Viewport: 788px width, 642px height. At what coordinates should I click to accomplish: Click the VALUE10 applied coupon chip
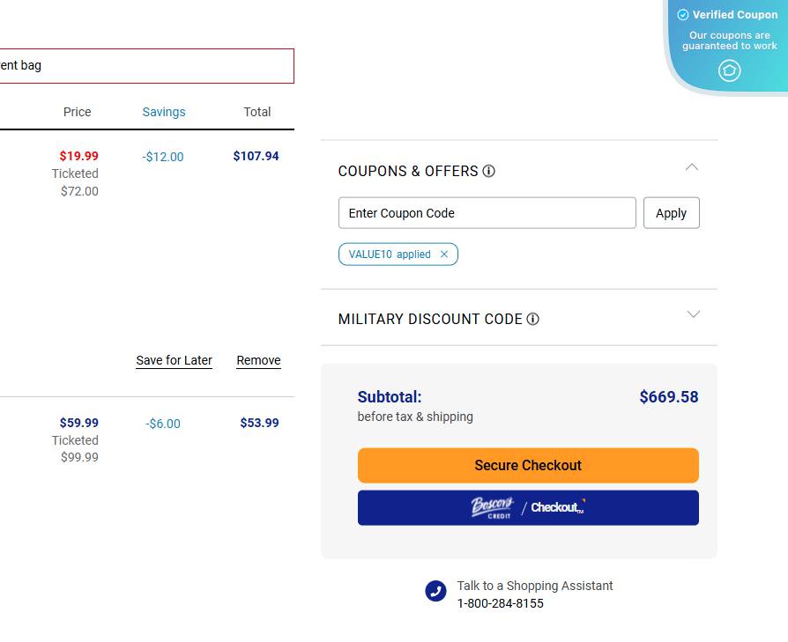pos(389,255)
